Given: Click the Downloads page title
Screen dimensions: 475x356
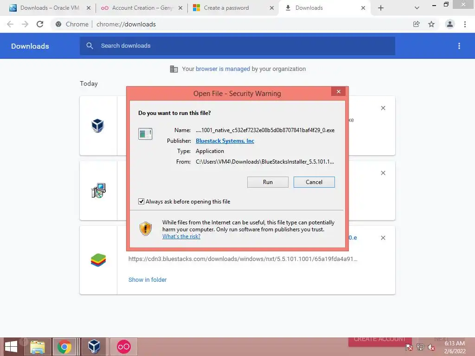Looking at the screenshot, I should [x=30, y=46].
